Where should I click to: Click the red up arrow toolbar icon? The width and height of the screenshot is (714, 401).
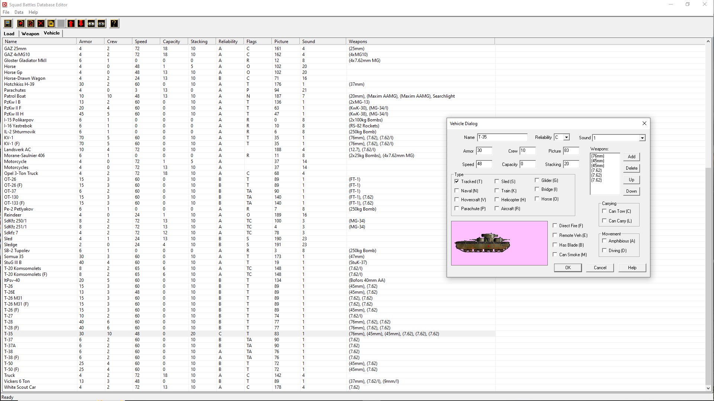click(71, 23)
